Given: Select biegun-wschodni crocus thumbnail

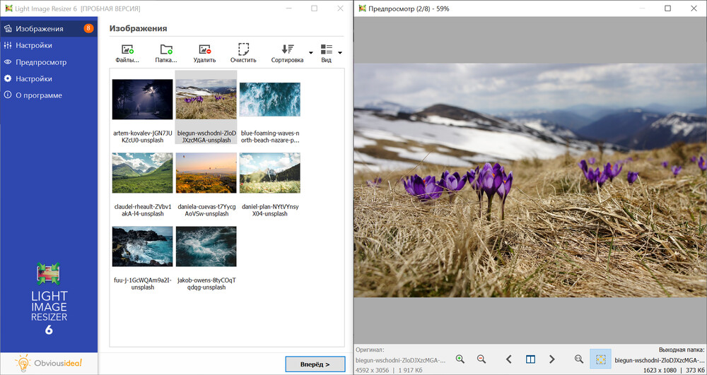Looking at the screenshot, I should coord(206,99).
